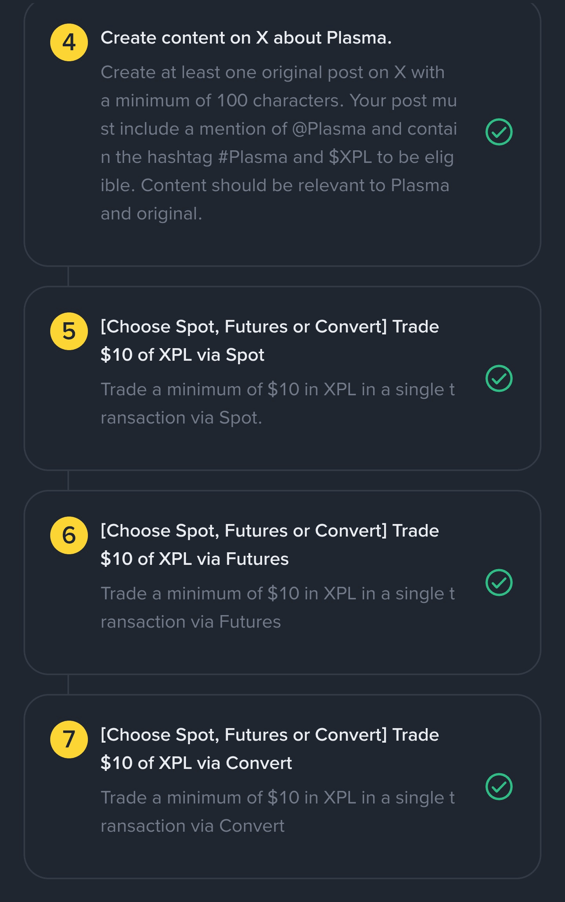Open the 'Create content on X about Plasma' title
The height and width of the screenshot is (902, 565).
pos(246,38)
